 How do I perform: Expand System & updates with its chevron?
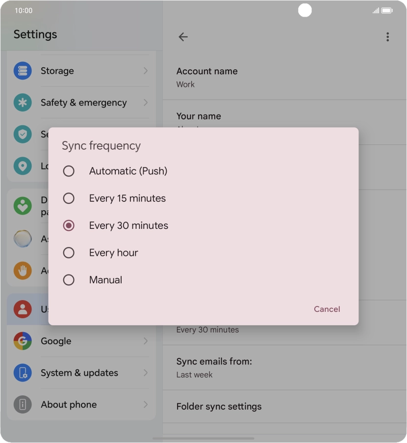145,373
